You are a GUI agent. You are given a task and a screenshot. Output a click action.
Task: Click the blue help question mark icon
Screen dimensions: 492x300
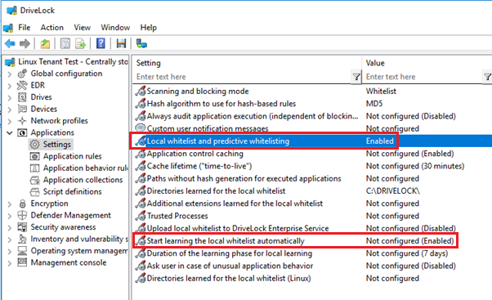(x=101, y=43)
